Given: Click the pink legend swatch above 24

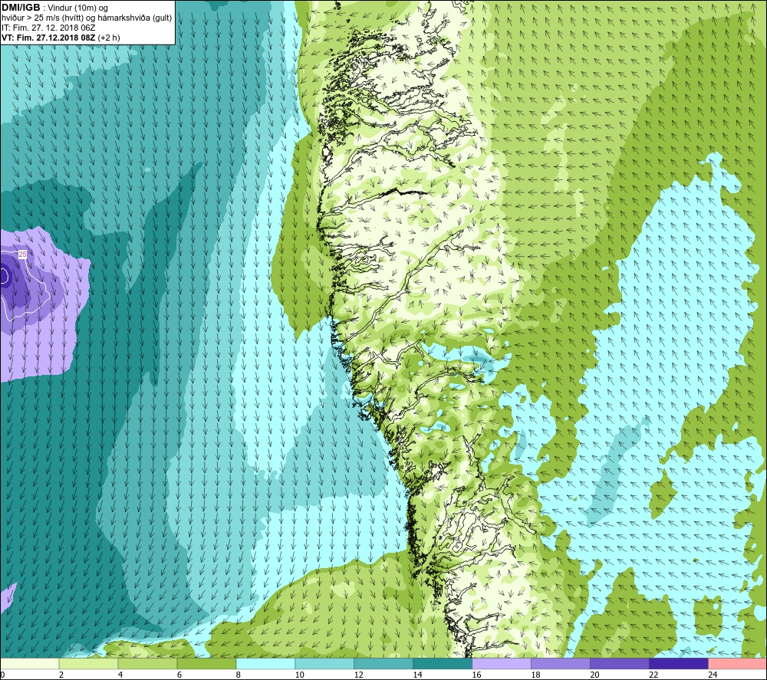Looking at the screenshot, I should (737, 663).
